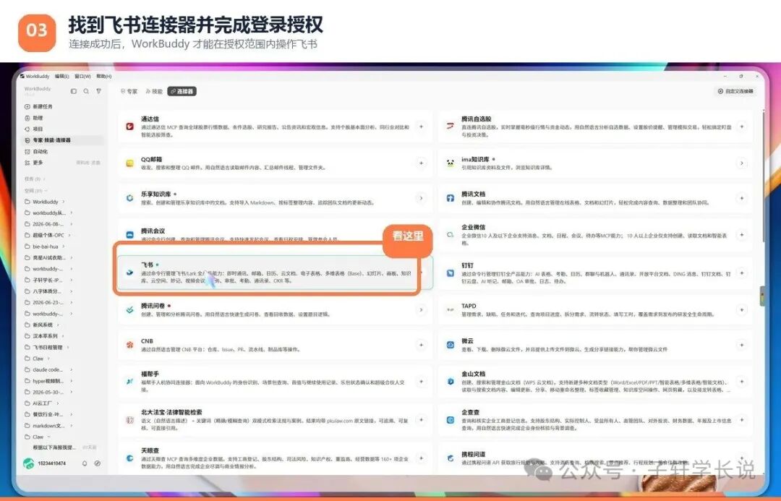Expand the 任务 section header
The height and width of the screenshot is (501, 781).
(x=35, y=179)
